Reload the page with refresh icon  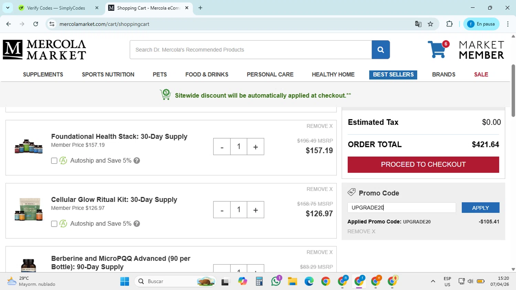tap(36, 24)
